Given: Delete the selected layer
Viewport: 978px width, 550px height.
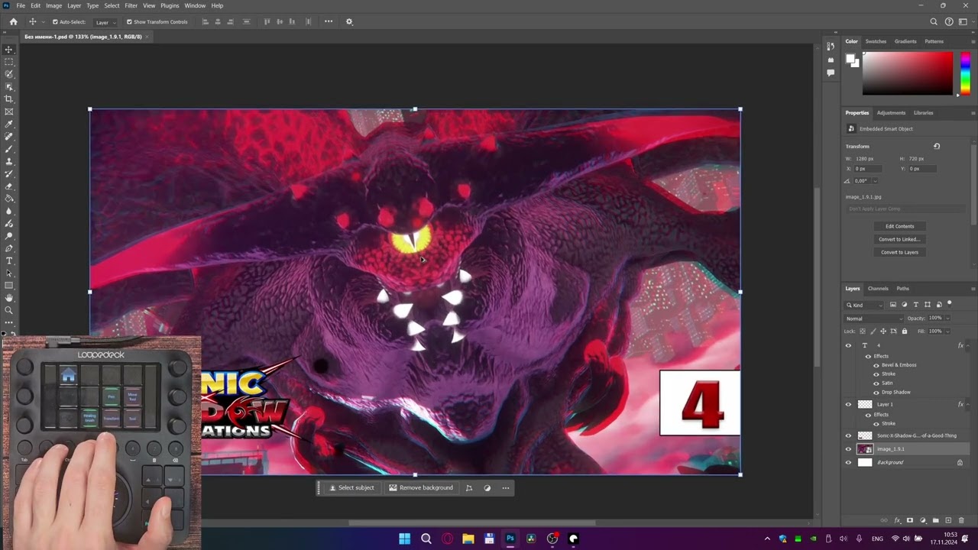Looking at the screenshot, I should [961, 520].
